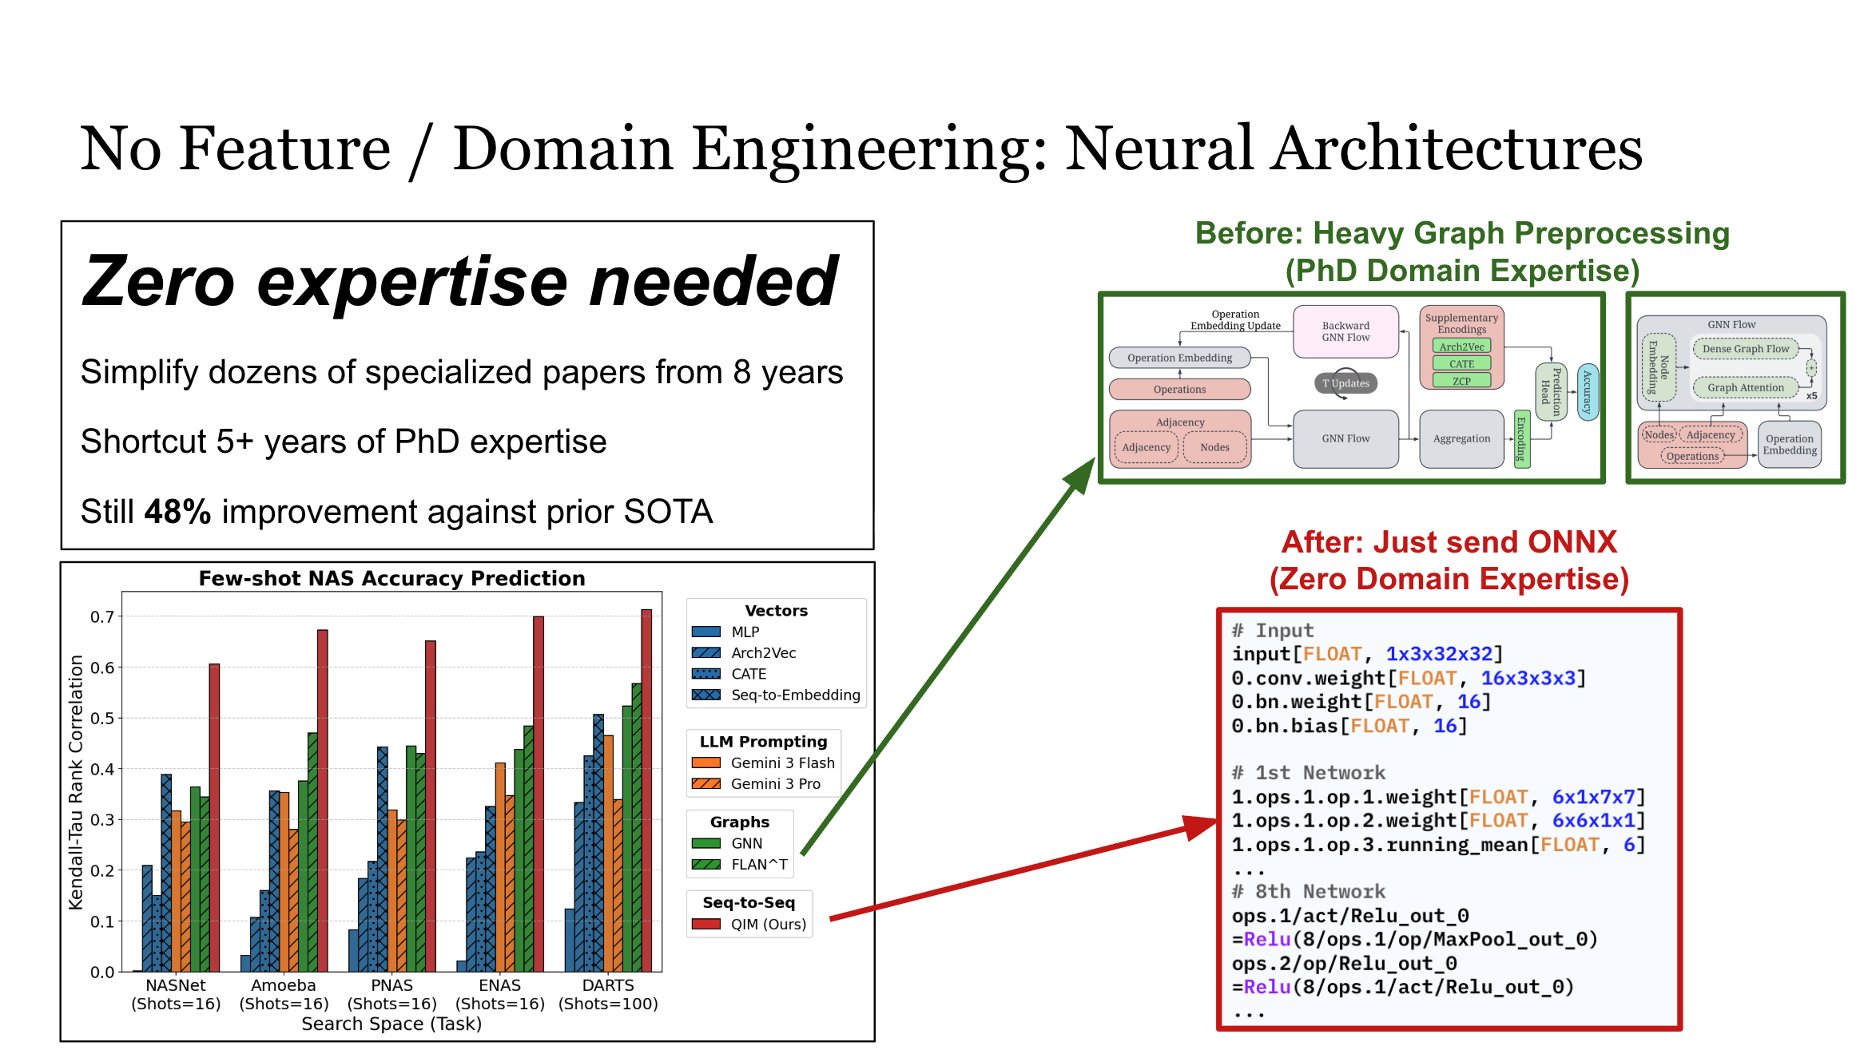Screen dimensions: 1868x1050
Task: Select the ENAS (Shots=16) axis label
Action: pos(500,995)
